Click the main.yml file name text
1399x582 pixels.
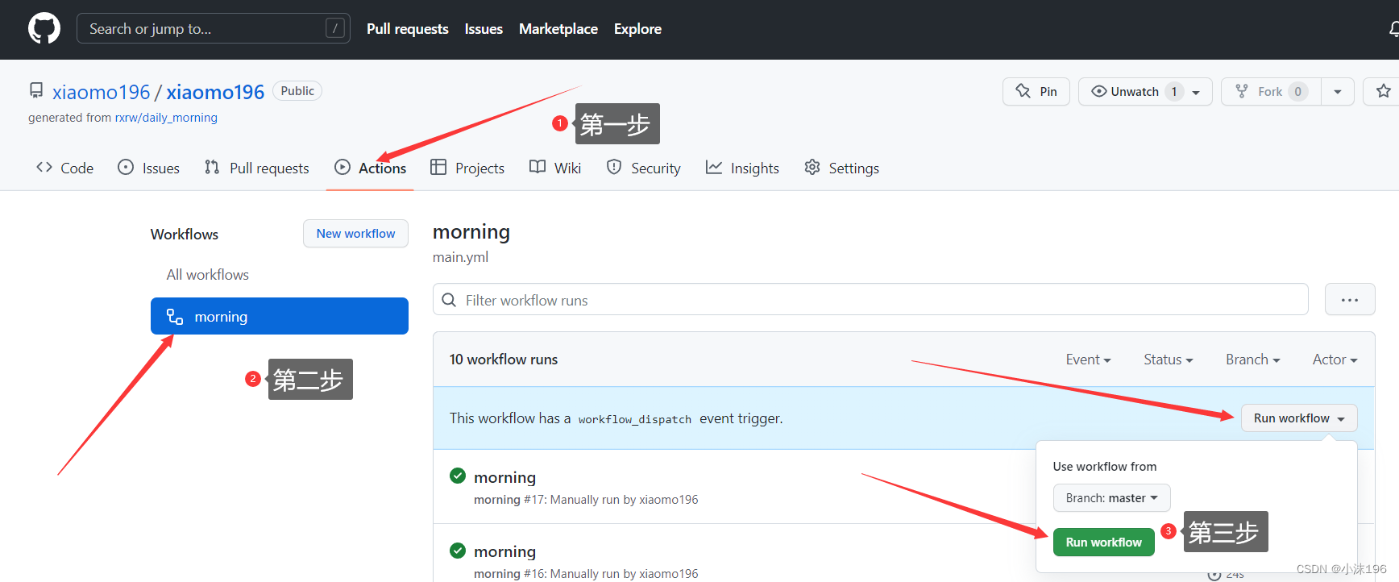(460, 257)
